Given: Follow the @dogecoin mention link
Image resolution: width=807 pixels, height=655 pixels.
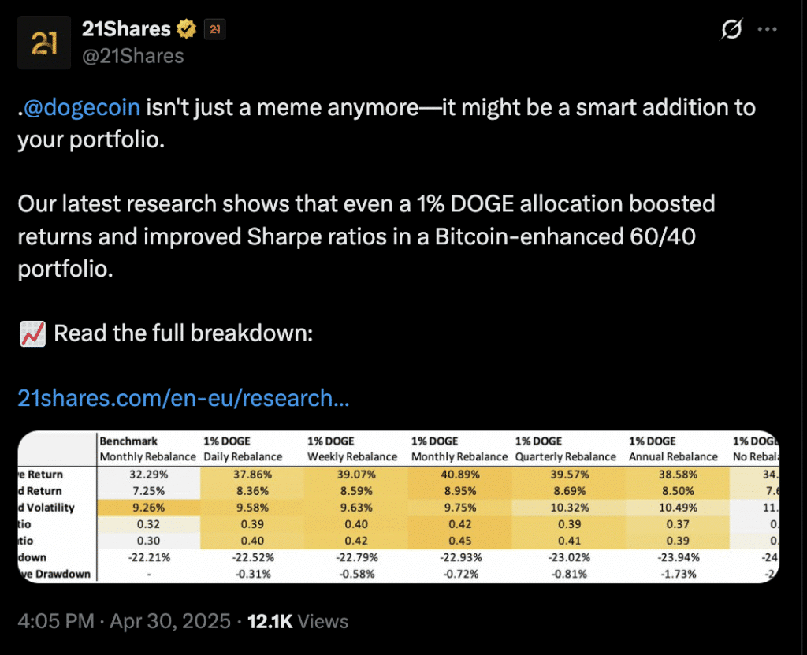Looking at the screenshot, I should 82,108.
